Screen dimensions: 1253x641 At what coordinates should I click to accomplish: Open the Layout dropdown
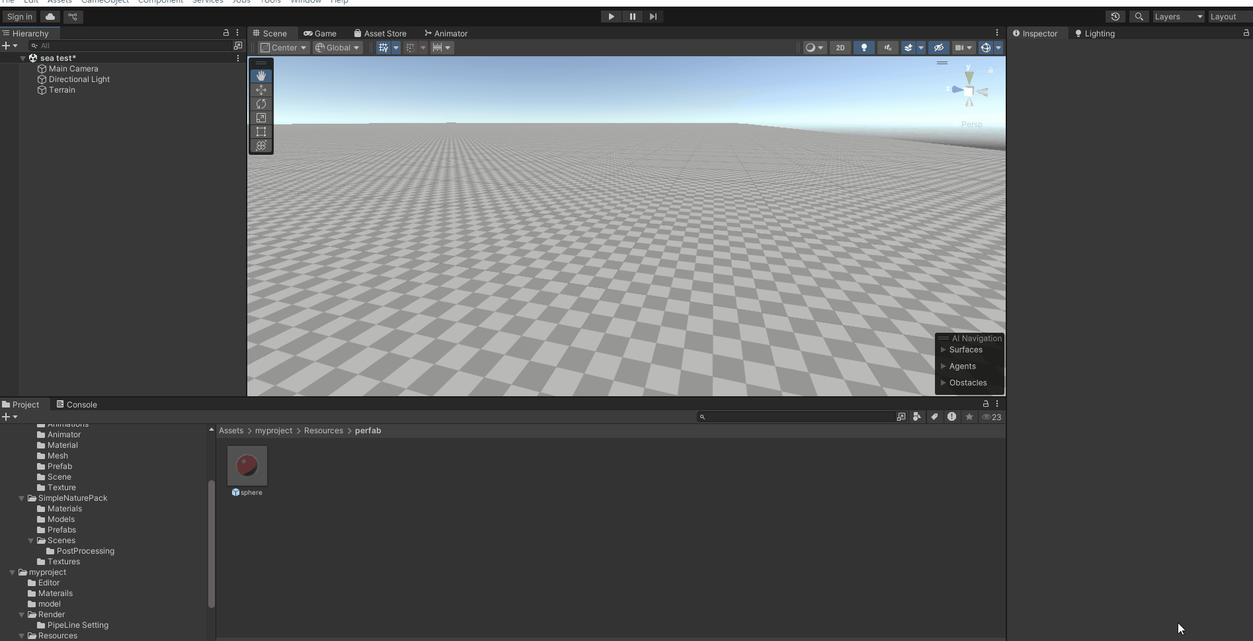(1230, 17)
